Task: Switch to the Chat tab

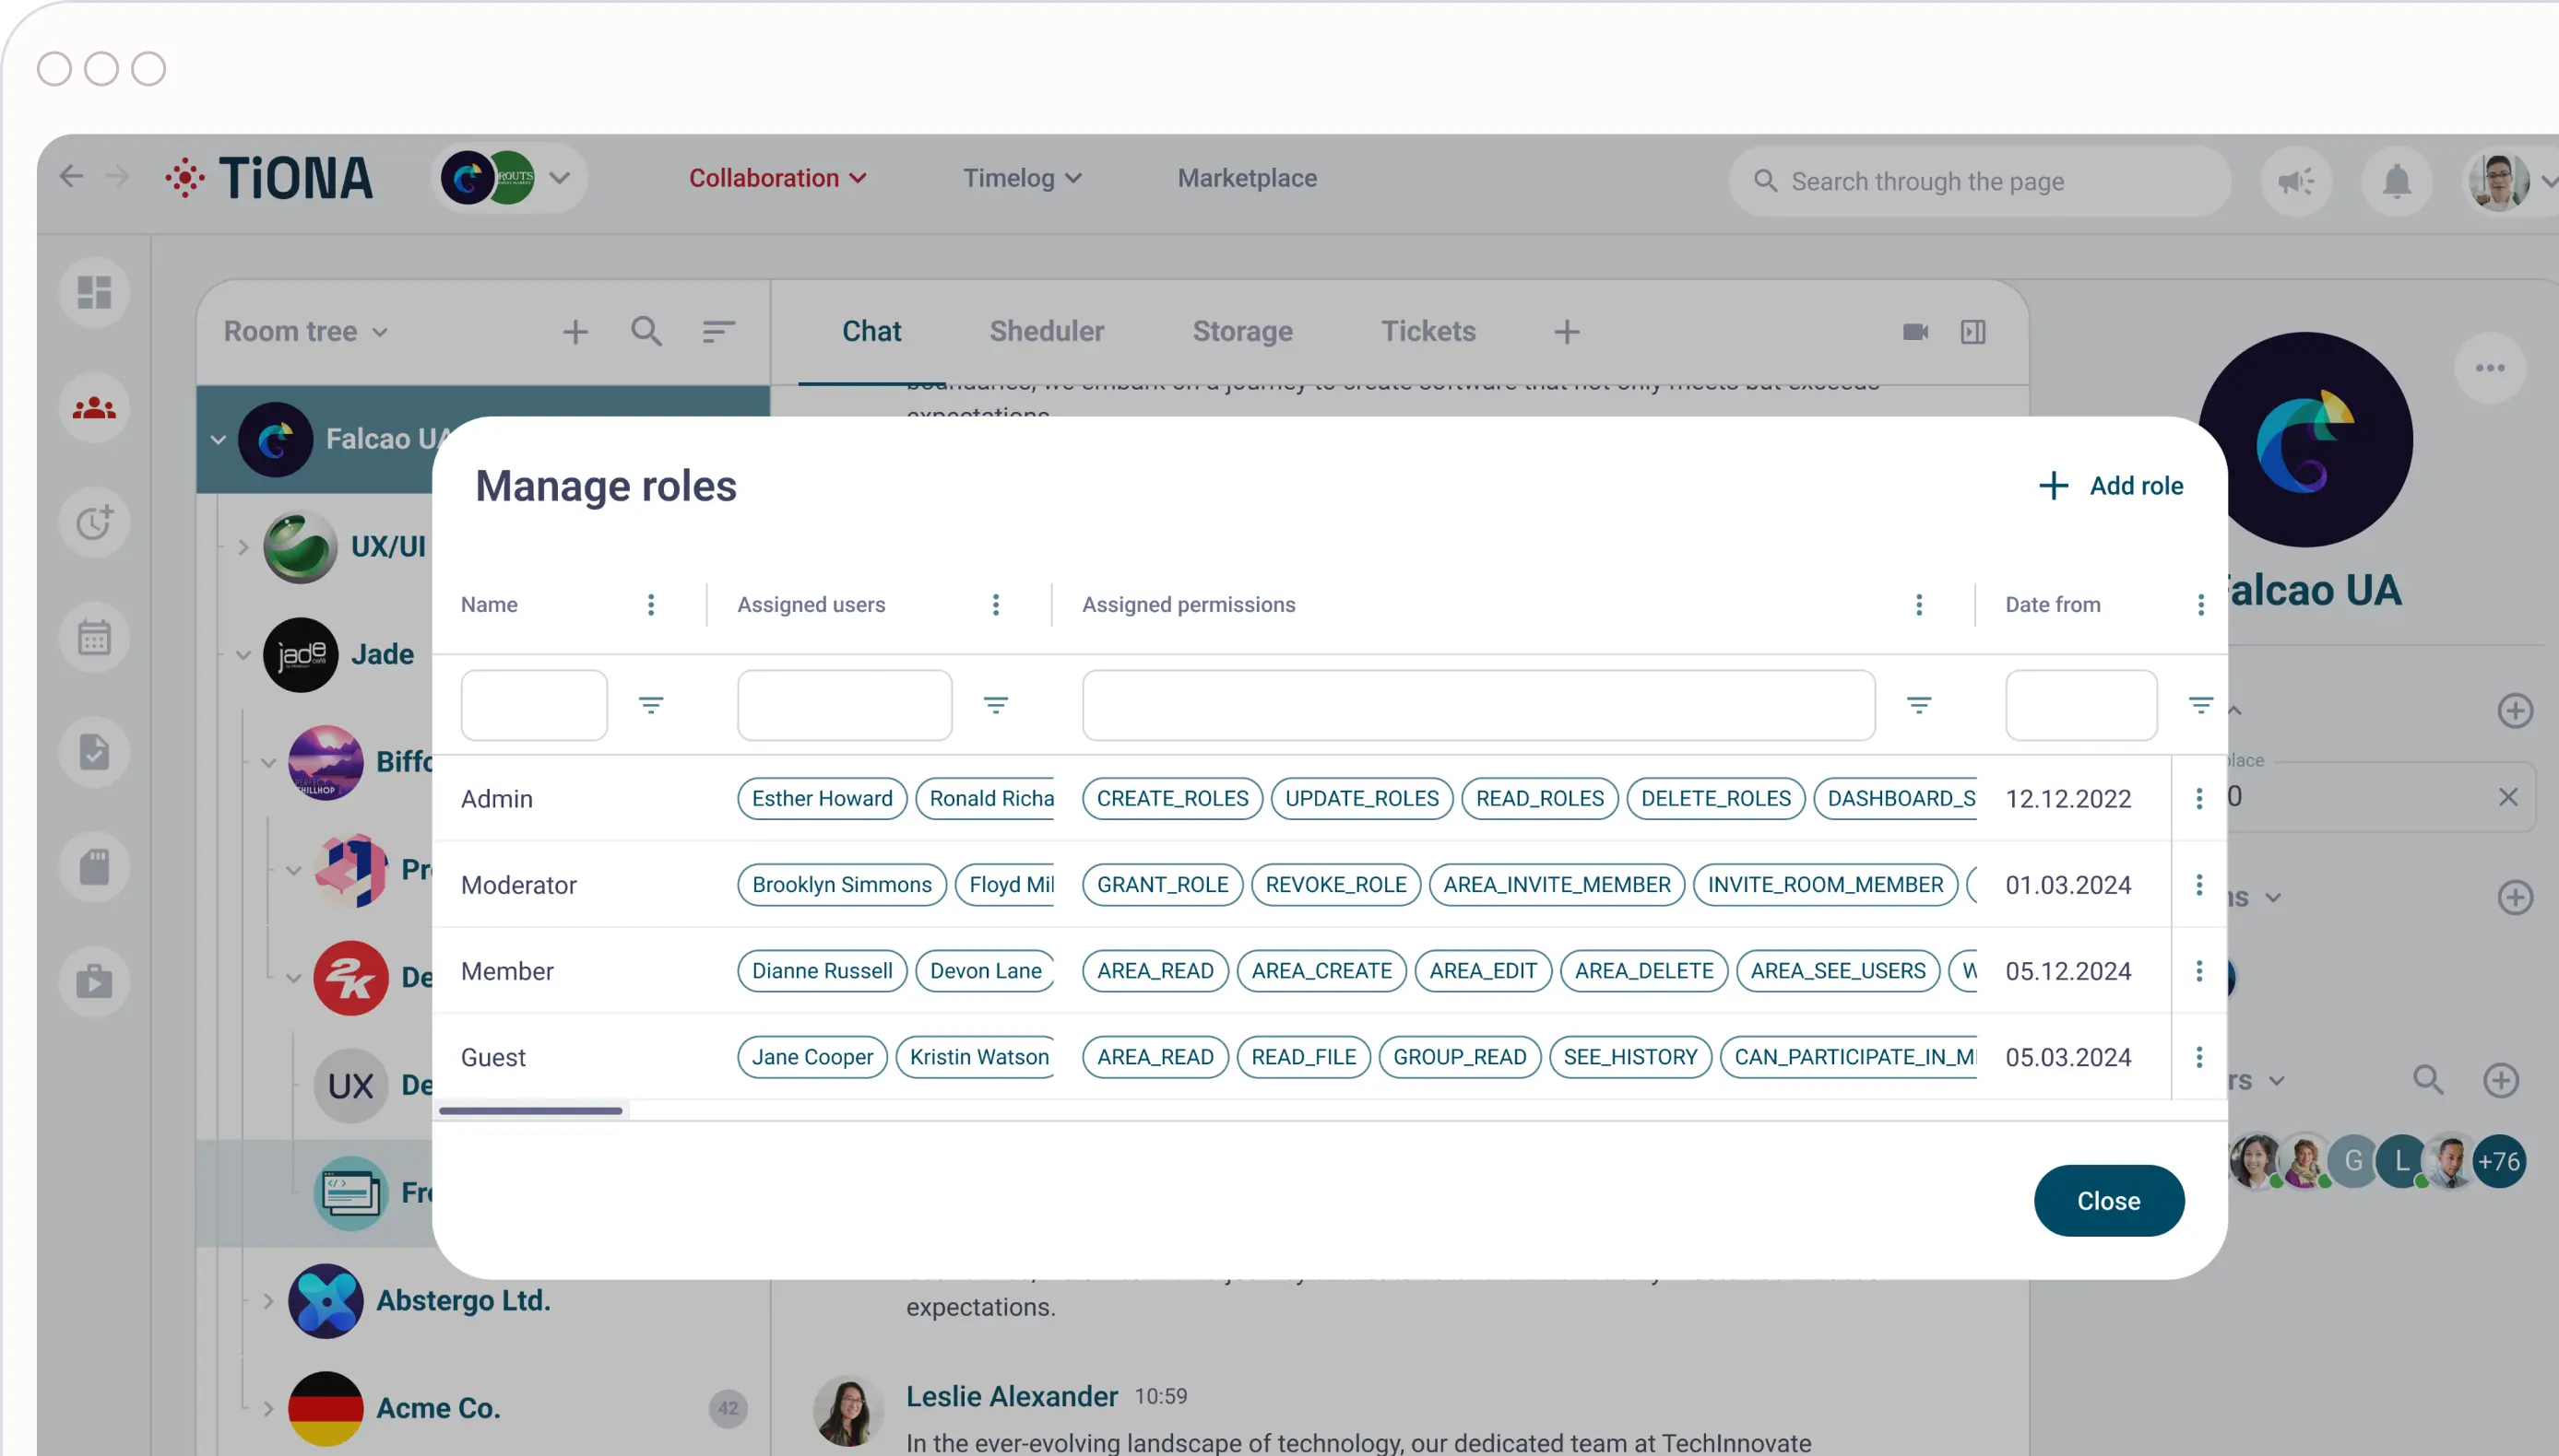Action: [871, 331]
